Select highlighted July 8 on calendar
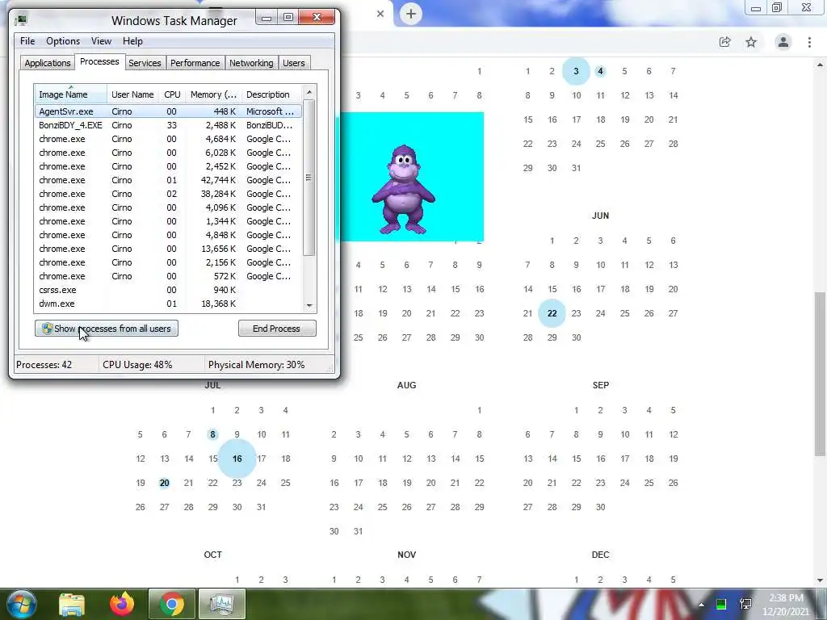Viewport: 827px width, 620px height. pos(212,434)
